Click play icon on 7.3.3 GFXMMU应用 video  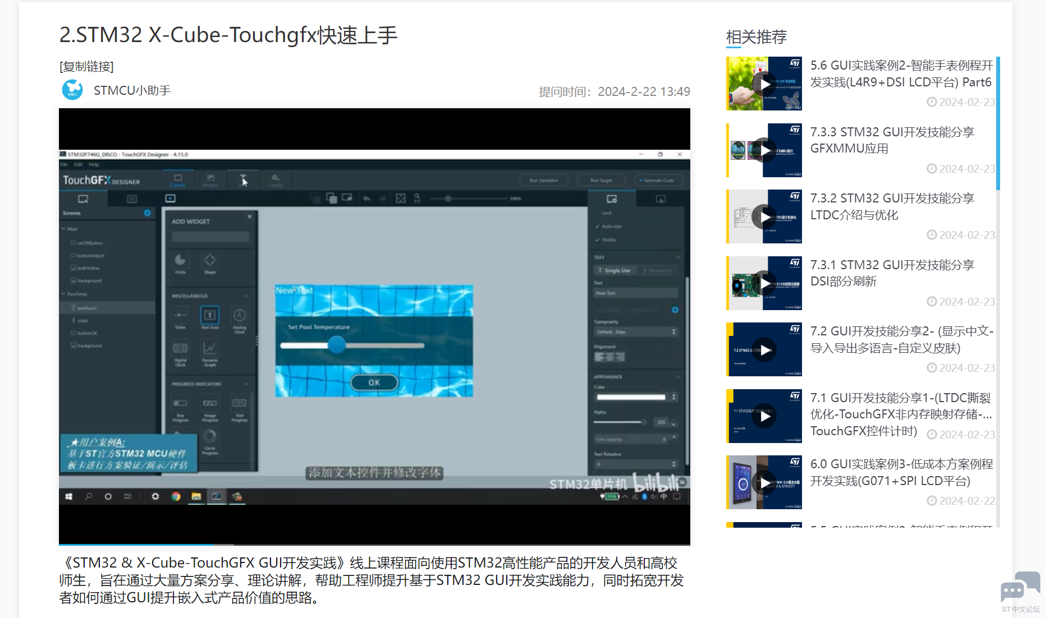tap(764, 150)
